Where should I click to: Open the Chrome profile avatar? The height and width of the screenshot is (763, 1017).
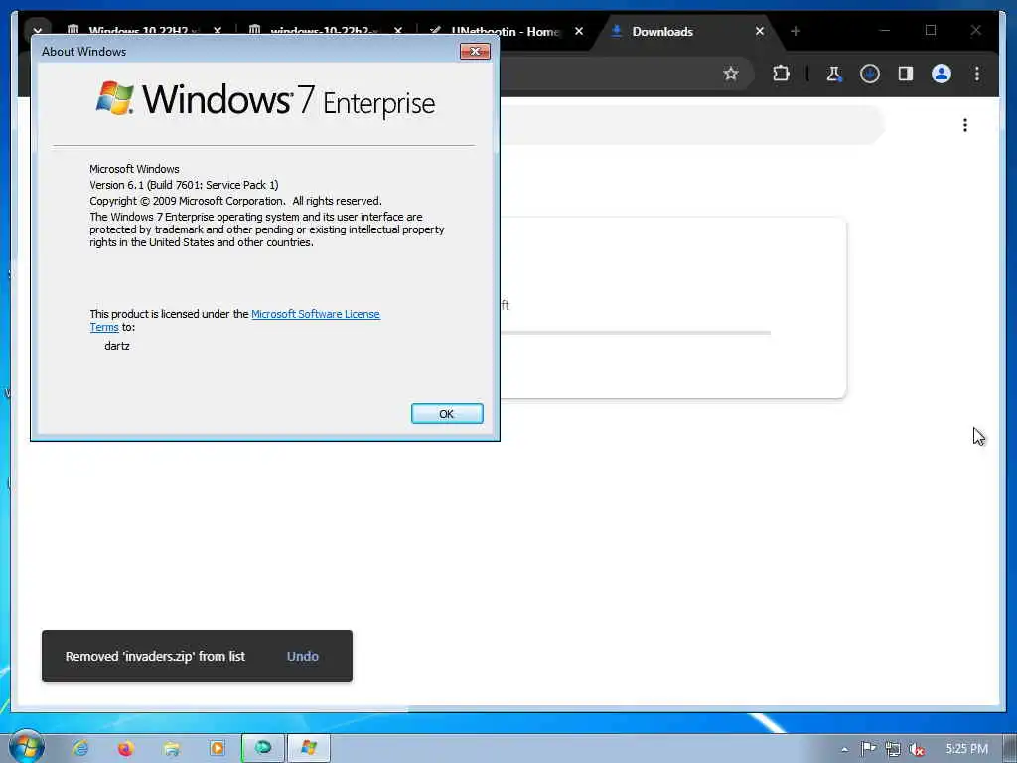click(x=942, y=74)
